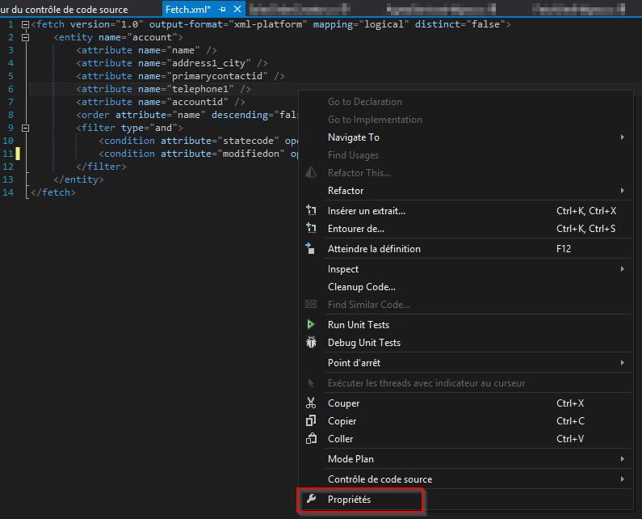Click the Entourer de surround icon

311,228
